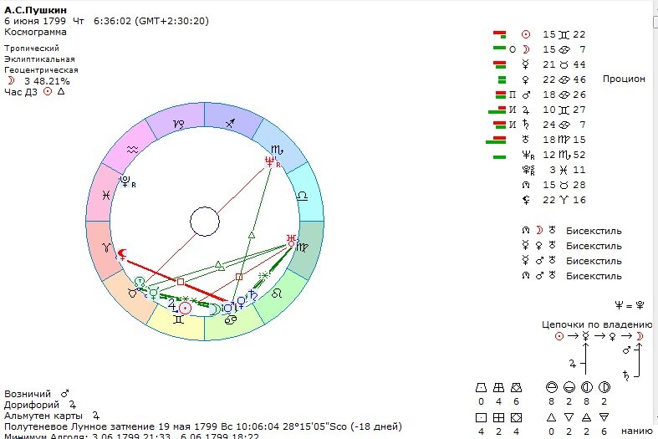Image resolution: width=658 pixels, height=439 pixels.
Task: Click the 'Ψ = ♇' mutual reception text
Action: (629, 305)
